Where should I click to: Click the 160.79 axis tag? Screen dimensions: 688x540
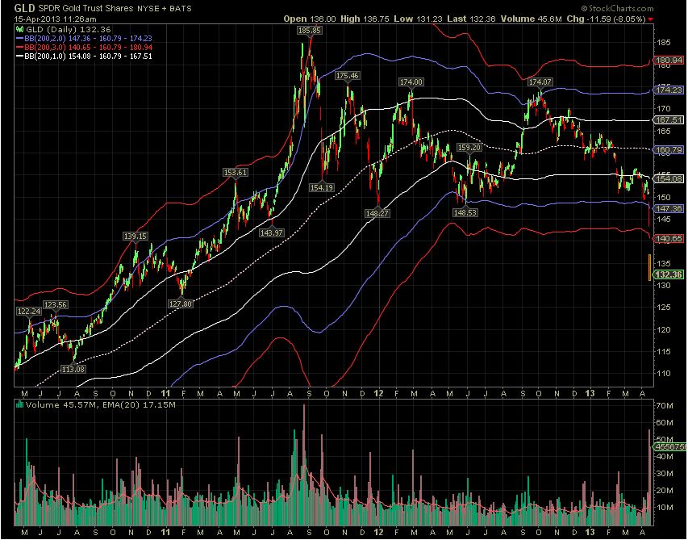click(x=669, y=150)
